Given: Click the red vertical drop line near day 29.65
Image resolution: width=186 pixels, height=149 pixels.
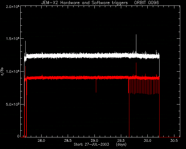Looking at the screenshot, I should 129,108.
